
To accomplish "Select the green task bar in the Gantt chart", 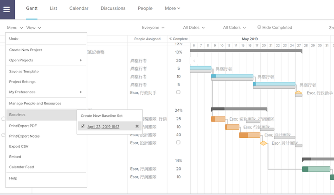I will coord(316,169).
